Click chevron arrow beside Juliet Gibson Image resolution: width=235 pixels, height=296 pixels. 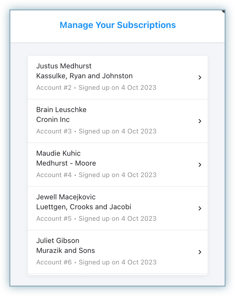point(200,252)
